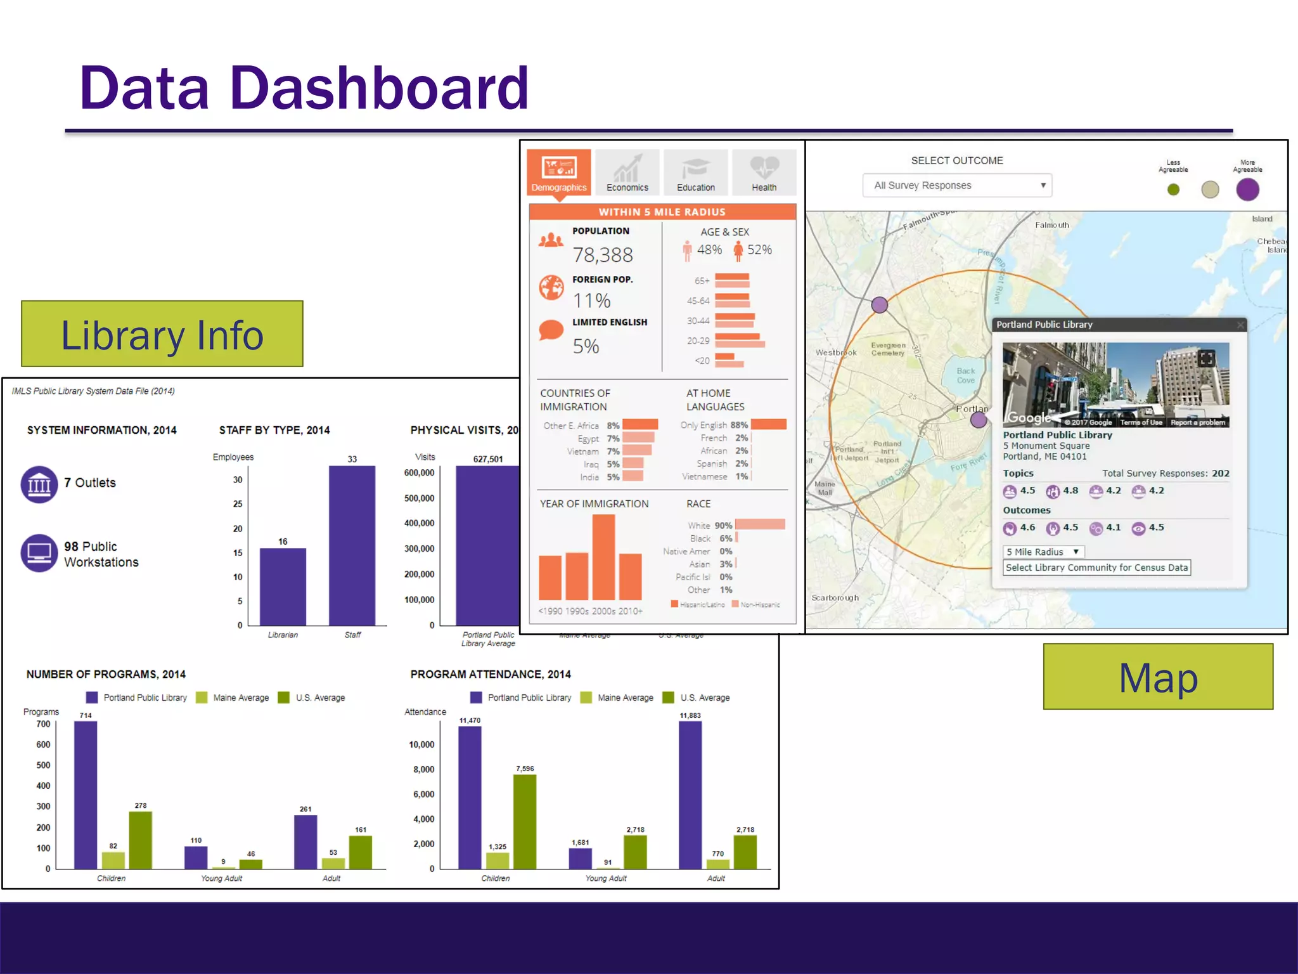Click the Public Workstations monitor icon
1298x974 pixels.
click(x=39, y=553)
